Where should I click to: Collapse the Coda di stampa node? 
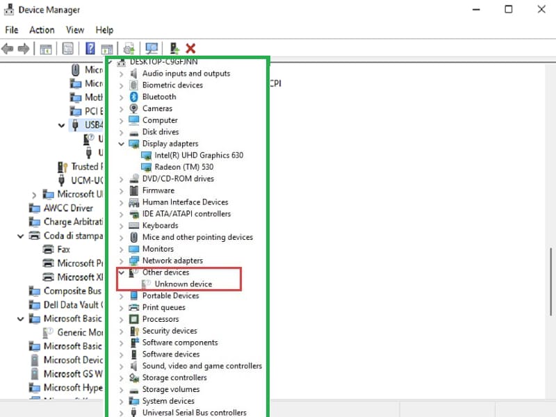tap(21, 236)
